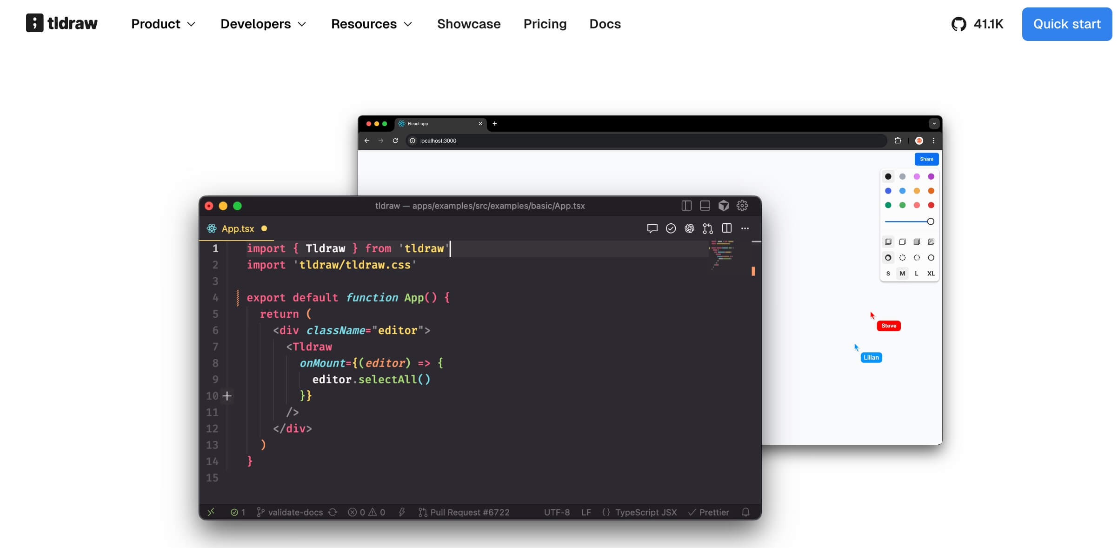Click the split editor icon
This screenshot has height=548, width=1118.
727,228
